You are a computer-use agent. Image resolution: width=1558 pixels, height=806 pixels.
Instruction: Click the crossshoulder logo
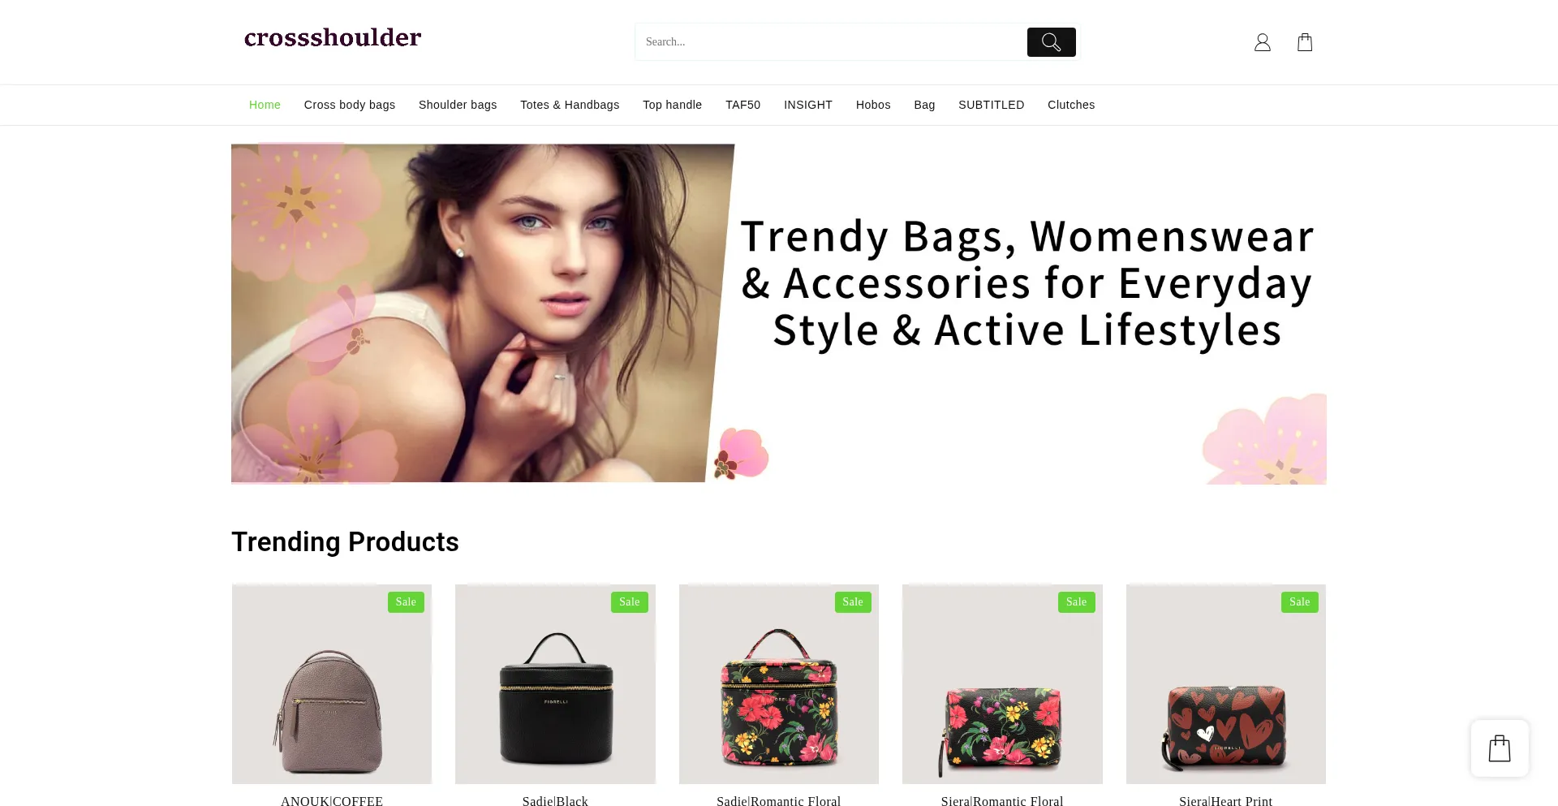coord(333,37)
